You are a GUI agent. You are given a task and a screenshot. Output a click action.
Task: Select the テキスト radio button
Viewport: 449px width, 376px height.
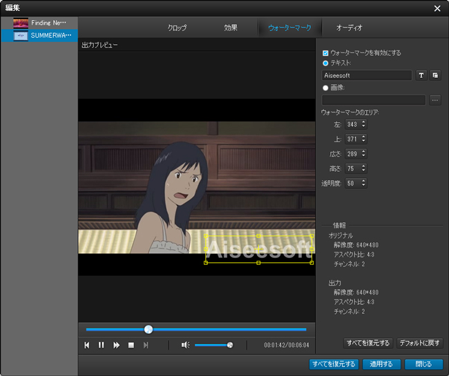pyautogui.click(x=326, y=63)
